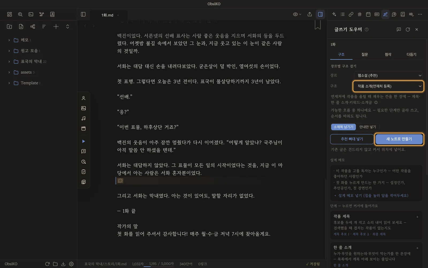Switch to the 첨삭 tab

388,54
